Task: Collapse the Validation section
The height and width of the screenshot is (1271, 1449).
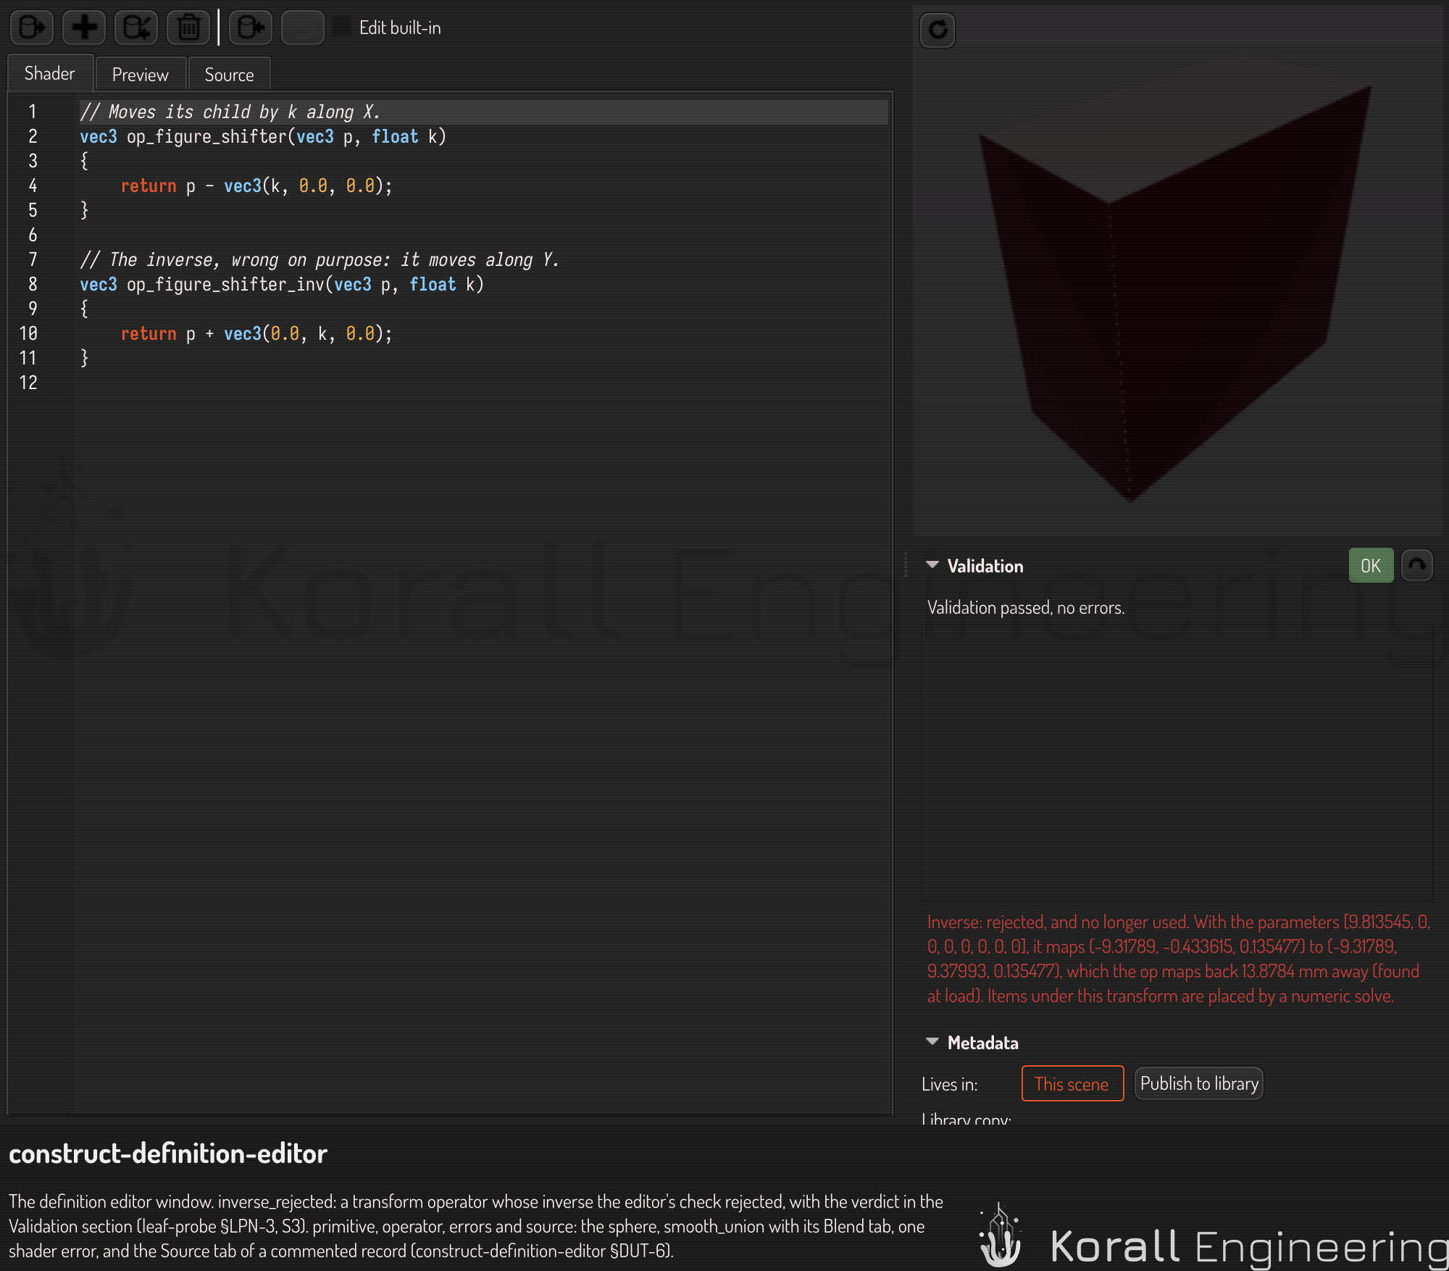Action: (932, 565)
